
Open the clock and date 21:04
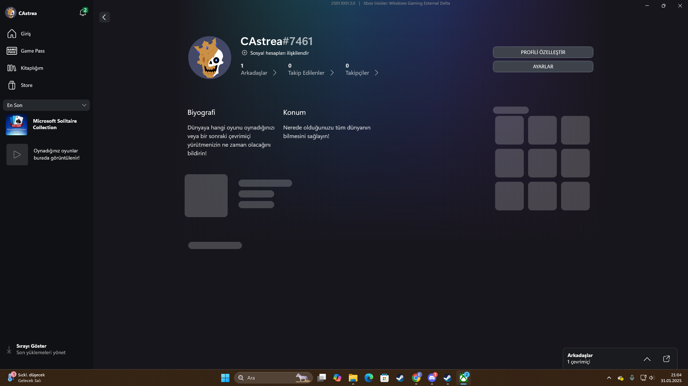pyautogui.click(x=671, y=378)
